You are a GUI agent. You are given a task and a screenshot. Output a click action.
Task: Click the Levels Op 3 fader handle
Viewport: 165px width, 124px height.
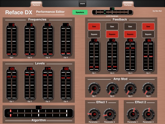[48, 75]
